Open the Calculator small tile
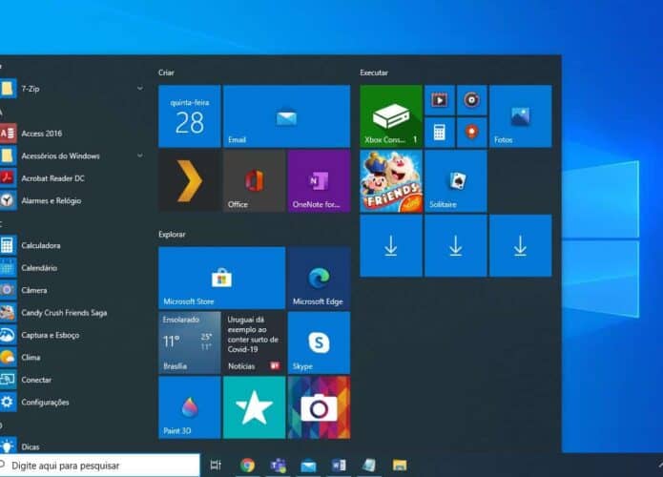This screenshot has width=663, height=477. pyautogui.click(x=440, y=133)
